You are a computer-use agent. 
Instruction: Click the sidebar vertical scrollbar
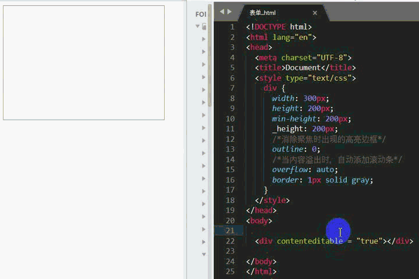(x=210, y=56)
